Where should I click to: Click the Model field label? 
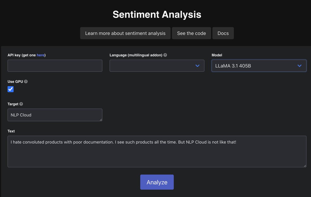pyautogui.click(x=217, y=55)
